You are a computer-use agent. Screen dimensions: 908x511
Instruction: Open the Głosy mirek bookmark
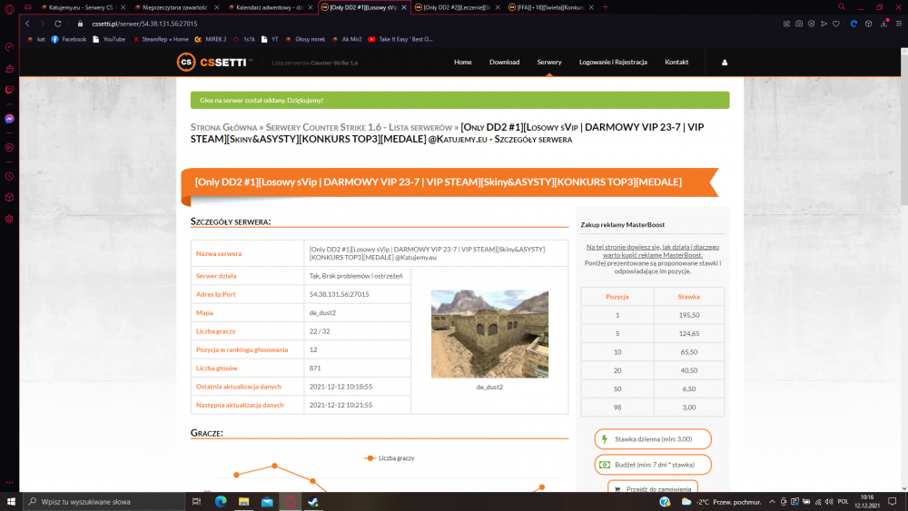coord(304,39)
